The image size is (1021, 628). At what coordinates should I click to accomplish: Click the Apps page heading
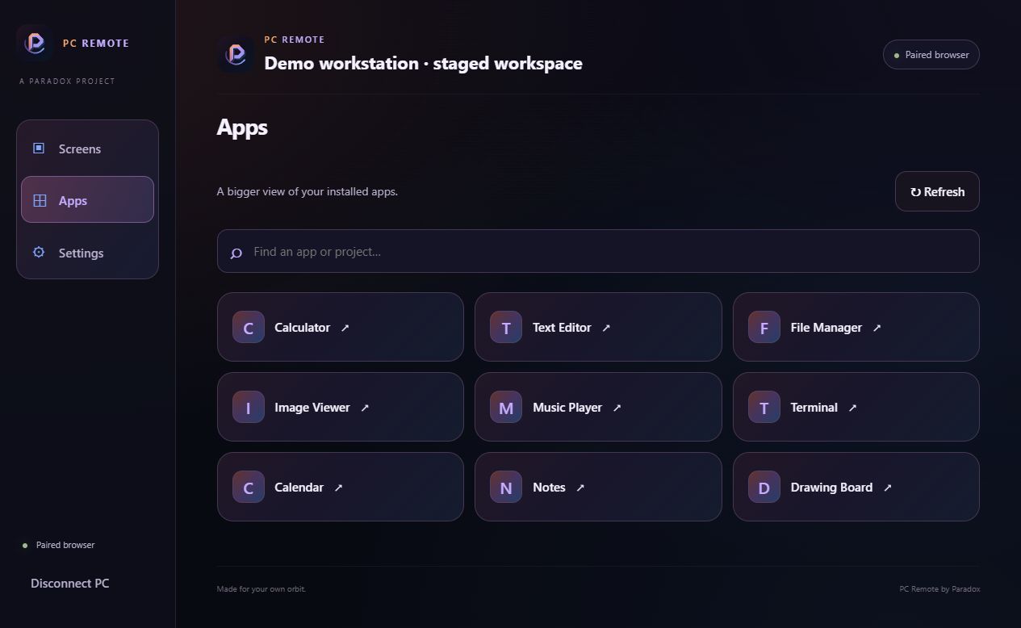[x=242, y=127]
